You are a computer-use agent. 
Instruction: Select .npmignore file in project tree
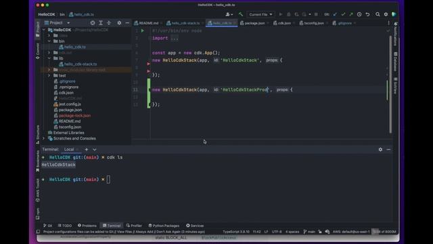click(68, 87)
